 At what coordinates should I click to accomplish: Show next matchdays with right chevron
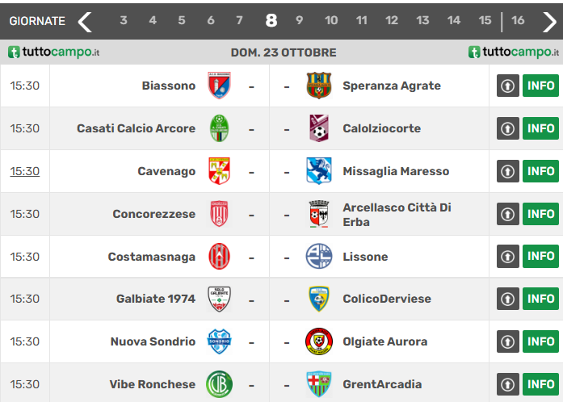[549, 21]
